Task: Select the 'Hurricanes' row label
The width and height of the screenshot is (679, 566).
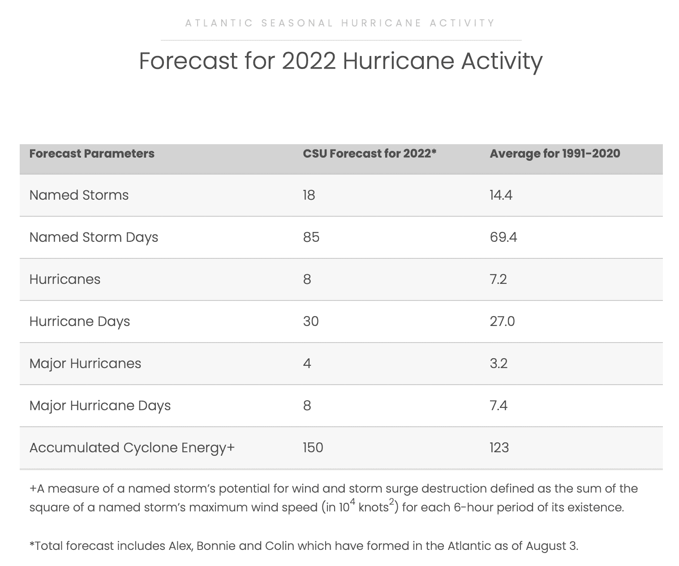Action: click(65, 279)
